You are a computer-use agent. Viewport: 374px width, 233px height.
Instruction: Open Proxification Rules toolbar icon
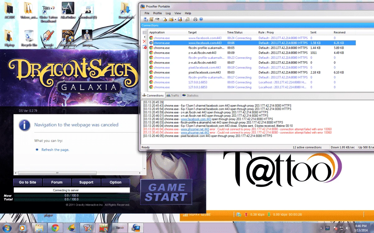(151, 19)
